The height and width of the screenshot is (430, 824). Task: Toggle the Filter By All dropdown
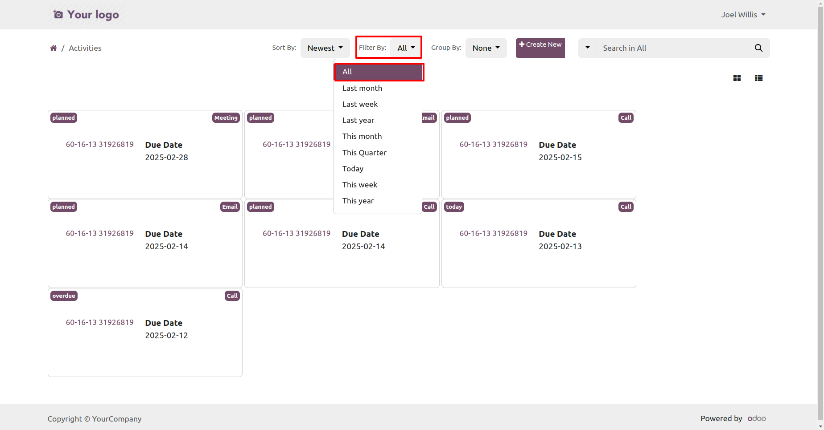pyautogui.click(x=406, y=48)
